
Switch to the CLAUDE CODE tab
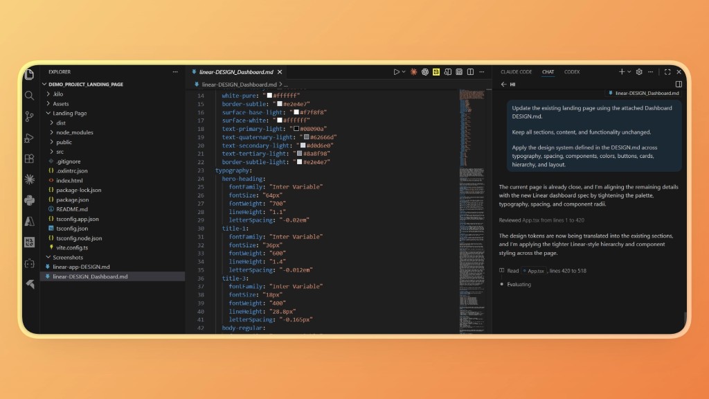(x=516, y=72)
